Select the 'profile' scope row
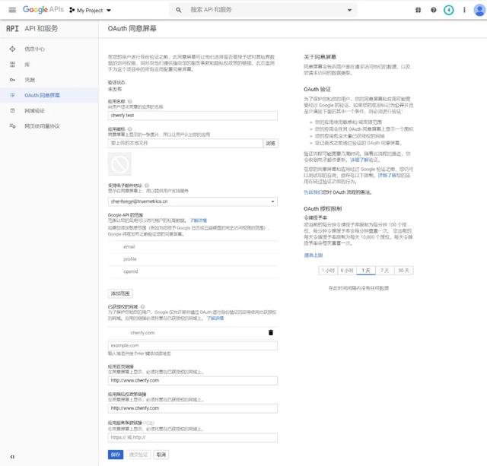 click(x=193, y=259)
